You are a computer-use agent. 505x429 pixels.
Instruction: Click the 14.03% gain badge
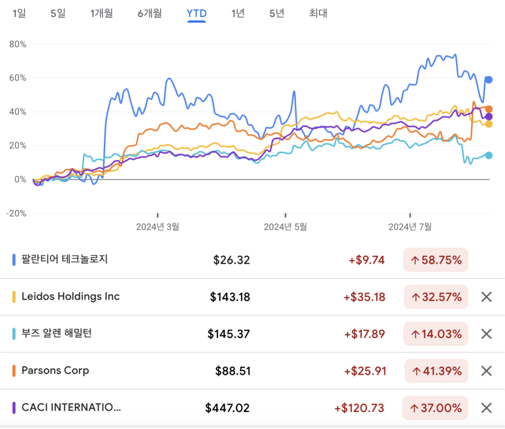pyautogui.click(x=436, y=334)
